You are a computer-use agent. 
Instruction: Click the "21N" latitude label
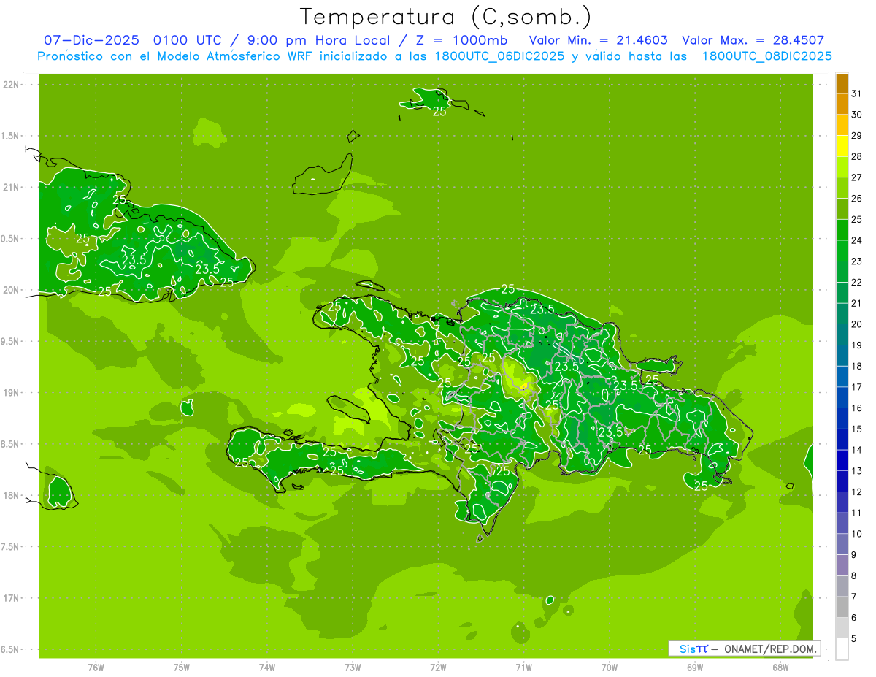tap(12, 187)
